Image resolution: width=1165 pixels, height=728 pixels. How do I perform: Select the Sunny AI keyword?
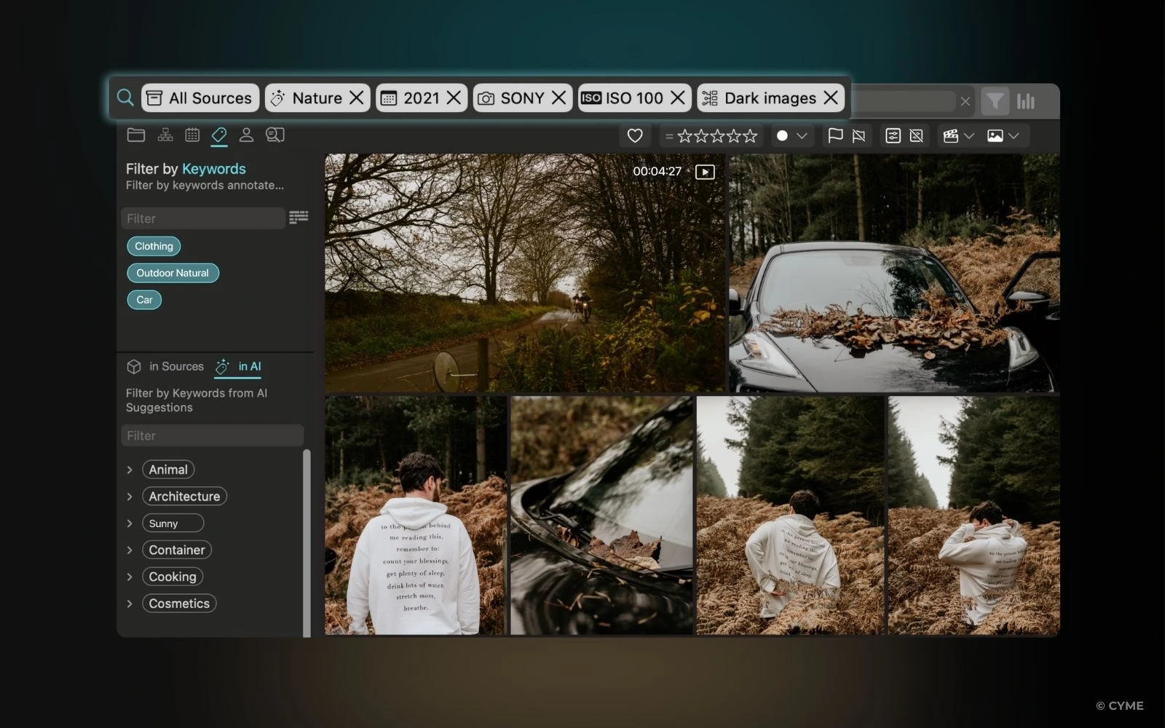tap(173, 523)
